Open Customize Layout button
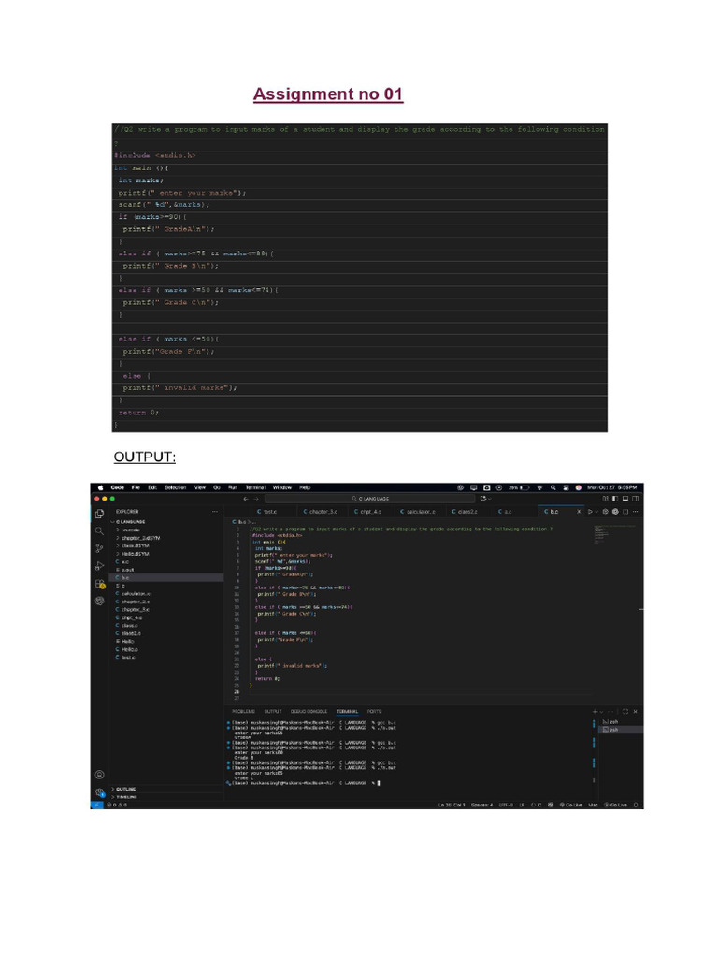The height and width of the screenshot is (958, 718). click(605, 499)
